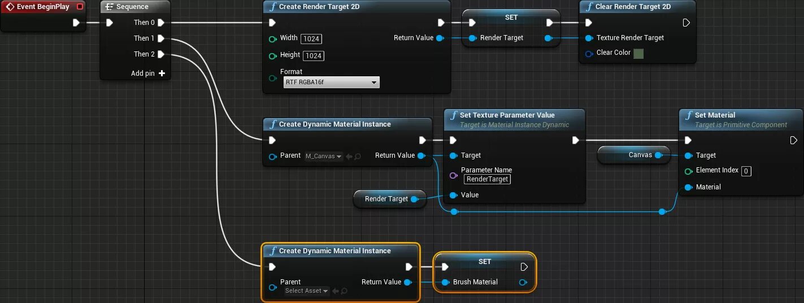804x303 pixels.
Task: Click exec output pin of the Render Target SET node
Action: point(549,23)
